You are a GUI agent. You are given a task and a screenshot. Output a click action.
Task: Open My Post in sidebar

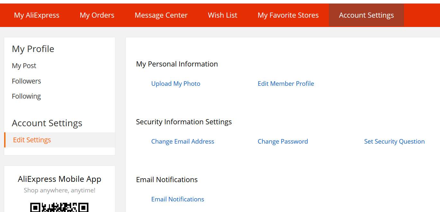(24, 66)
